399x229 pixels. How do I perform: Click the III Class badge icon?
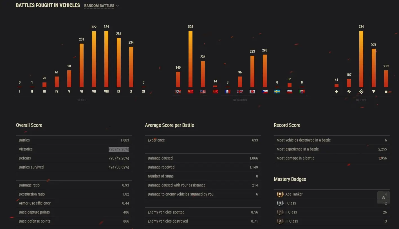280,221
